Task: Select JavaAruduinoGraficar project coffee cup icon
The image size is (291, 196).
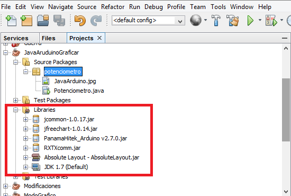Action: 16,52
